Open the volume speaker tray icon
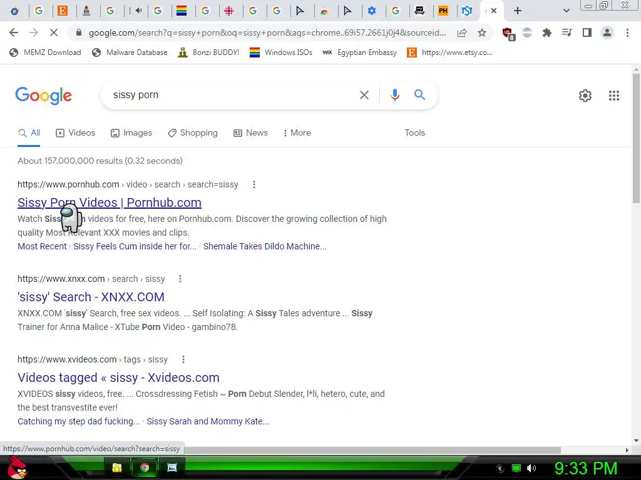This screenshot has height=480, width=641. [x=531, y=469]
